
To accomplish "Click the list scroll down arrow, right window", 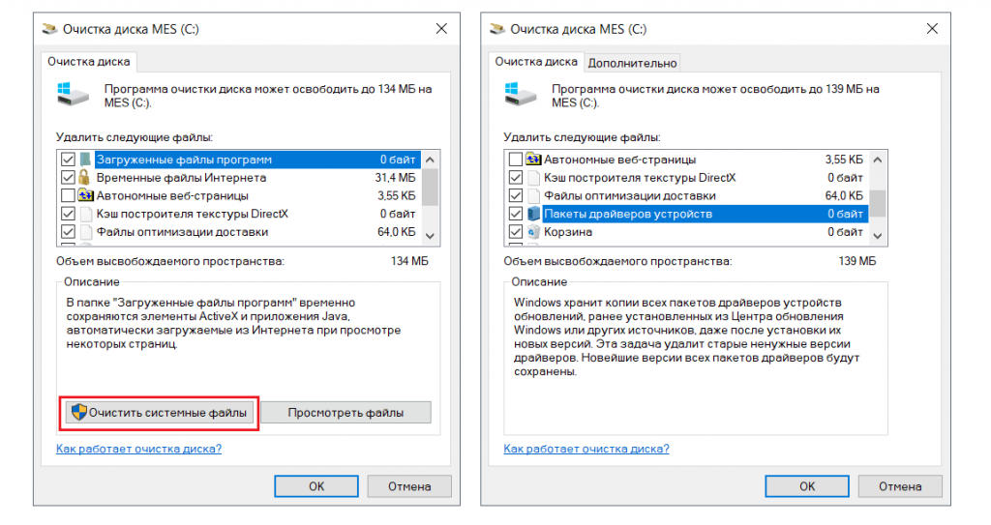I will pyautogui.click(x=878, y=236).
